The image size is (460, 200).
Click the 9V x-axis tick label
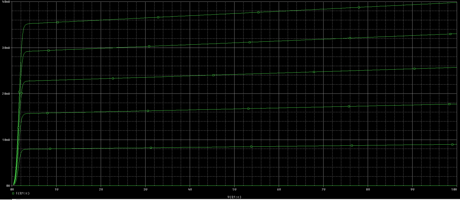pyautogui.click(x=412, y=189)
